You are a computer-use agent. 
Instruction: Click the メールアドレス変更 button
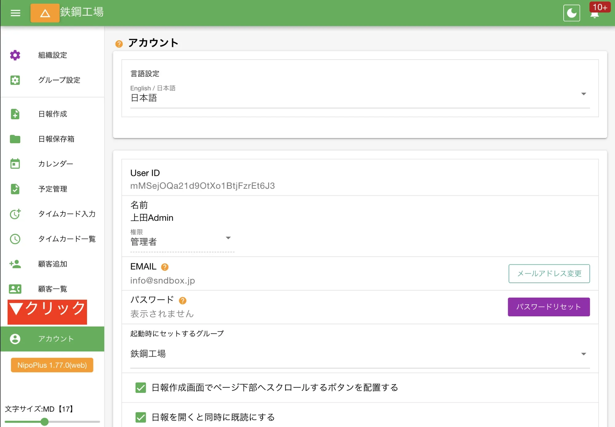tap(549, 274)
